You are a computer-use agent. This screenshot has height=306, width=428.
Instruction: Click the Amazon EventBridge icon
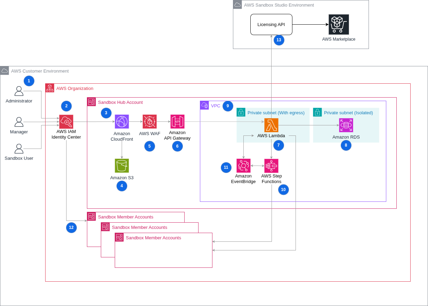(243, 166)
